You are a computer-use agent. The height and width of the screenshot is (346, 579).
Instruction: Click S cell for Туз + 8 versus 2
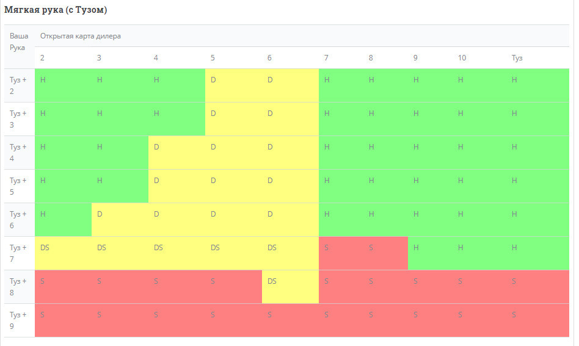(63, 287)
